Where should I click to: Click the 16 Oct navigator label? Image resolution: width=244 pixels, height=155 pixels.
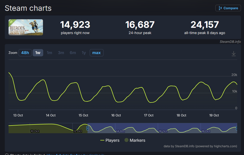[x=163, y=131]
